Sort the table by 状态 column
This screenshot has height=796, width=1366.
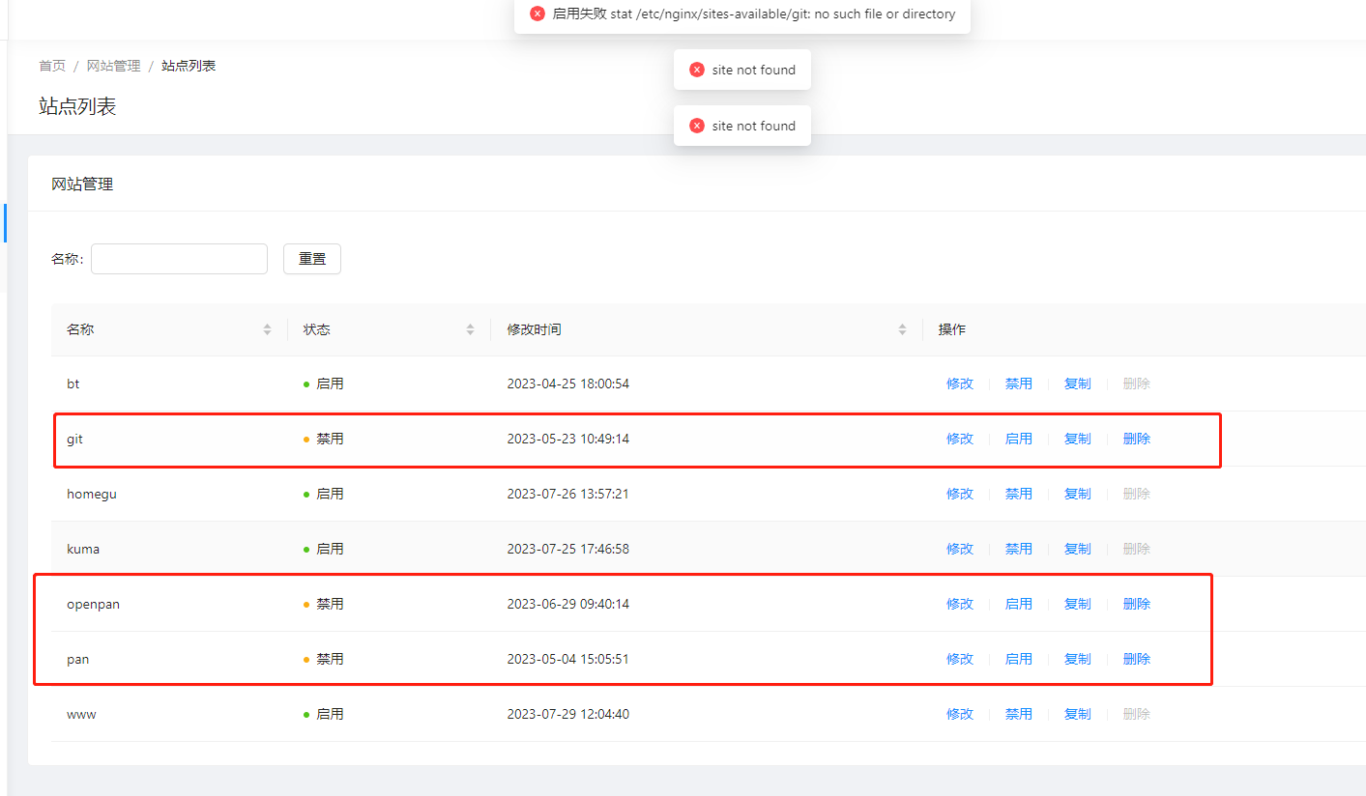click(471, 328)
